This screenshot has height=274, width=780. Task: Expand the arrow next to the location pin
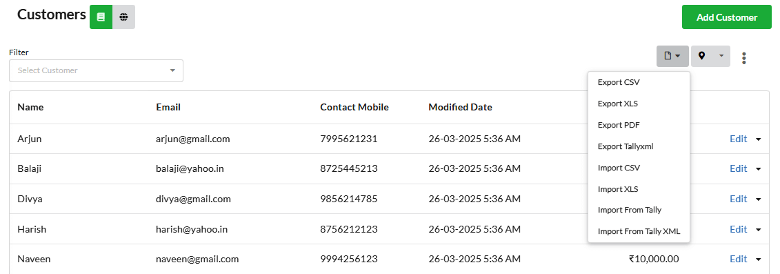(x=721, y=56)
